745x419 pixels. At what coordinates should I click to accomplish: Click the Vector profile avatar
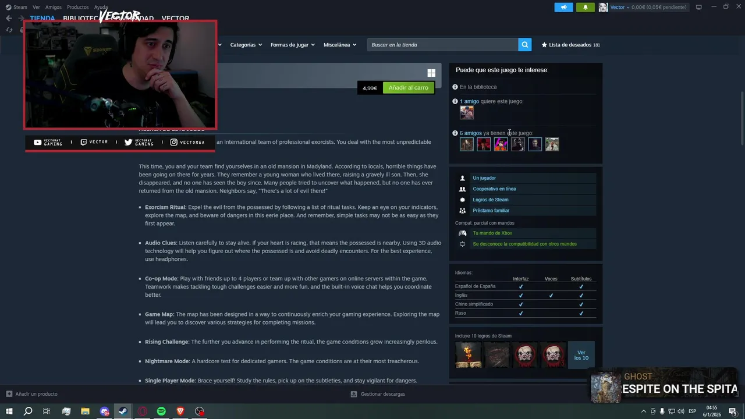(x=603, y=7)
